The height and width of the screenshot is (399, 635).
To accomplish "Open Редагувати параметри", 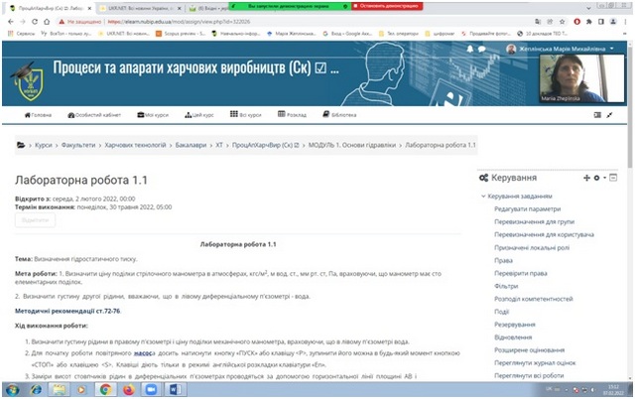I will tap(527, 209).
